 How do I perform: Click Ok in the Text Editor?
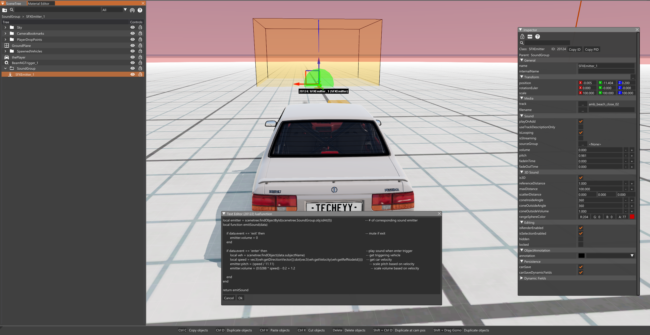[240, 298]
